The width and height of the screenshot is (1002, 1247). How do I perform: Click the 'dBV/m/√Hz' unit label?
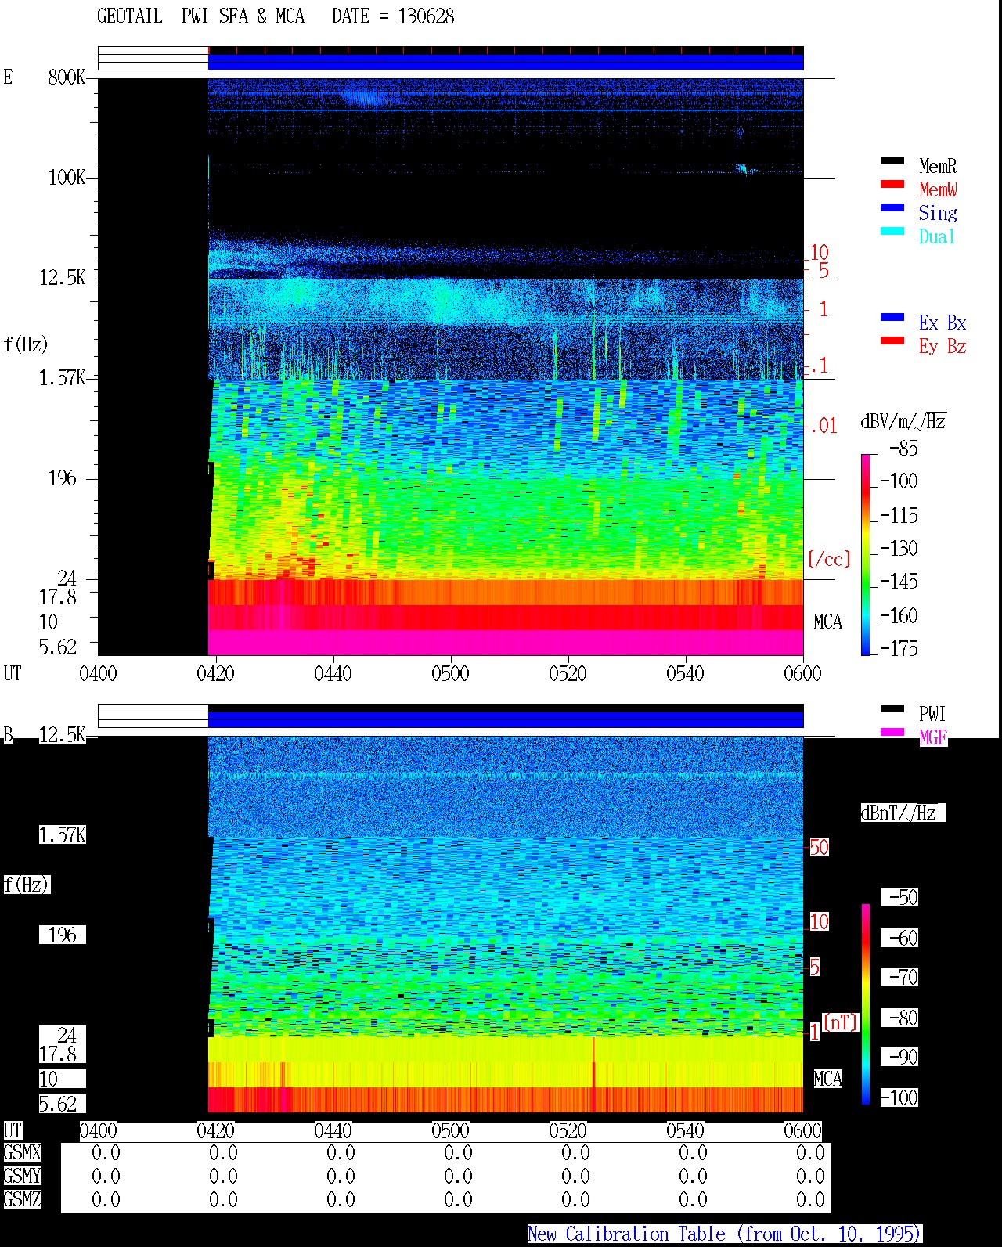pyautogui.click(x=903, y=421)
